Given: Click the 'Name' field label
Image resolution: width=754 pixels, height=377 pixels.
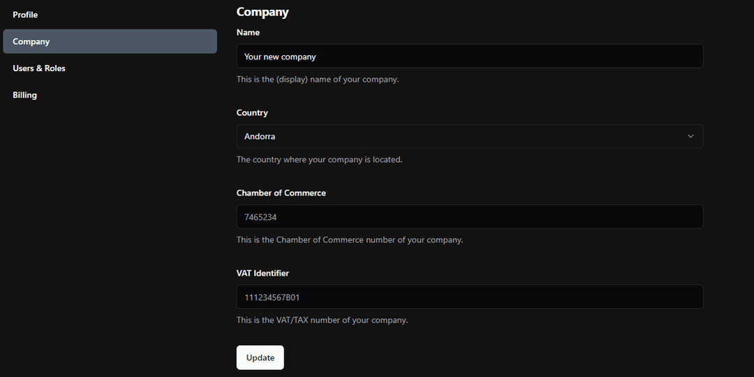Looking at the screenshot, I should click(248, 32).
